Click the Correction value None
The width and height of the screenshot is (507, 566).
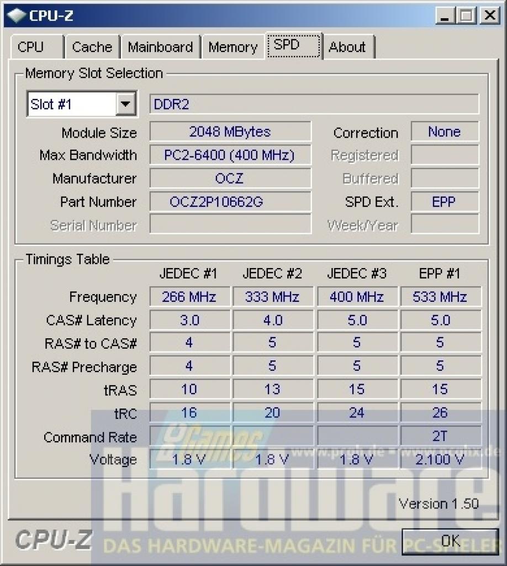(445, 132)
